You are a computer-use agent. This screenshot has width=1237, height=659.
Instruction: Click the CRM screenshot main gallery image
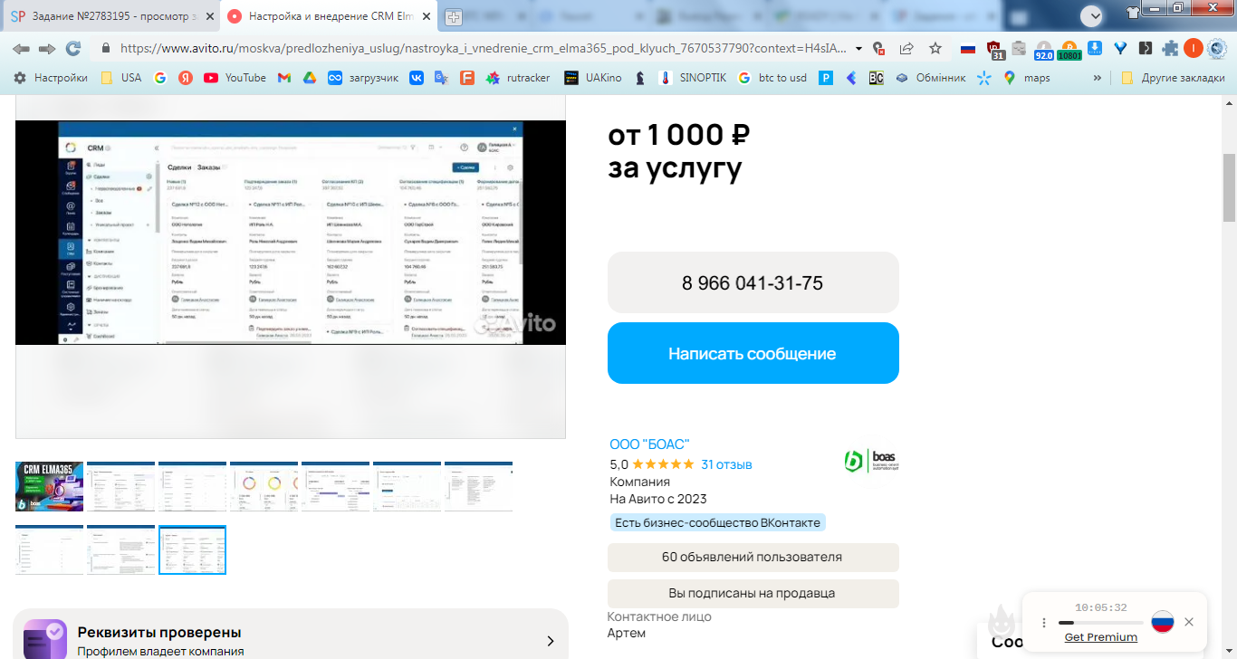coord(291,233)
